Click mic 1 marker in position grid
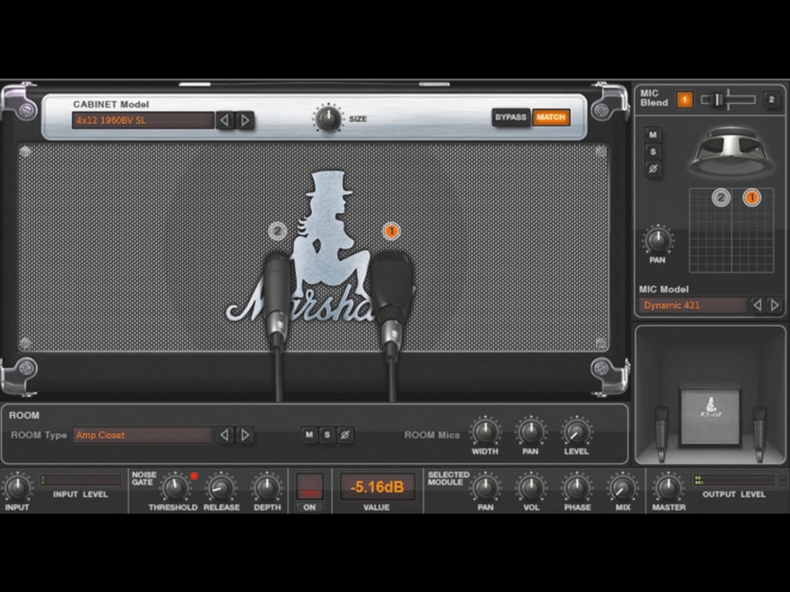This screenshot has width=790, height=592. 751,198
